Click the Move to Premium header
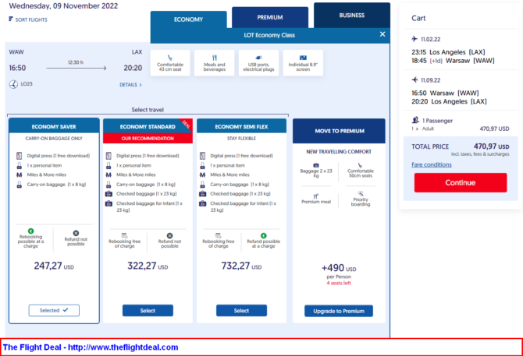Viewport: 523px width, 356px height. [340, 131]
